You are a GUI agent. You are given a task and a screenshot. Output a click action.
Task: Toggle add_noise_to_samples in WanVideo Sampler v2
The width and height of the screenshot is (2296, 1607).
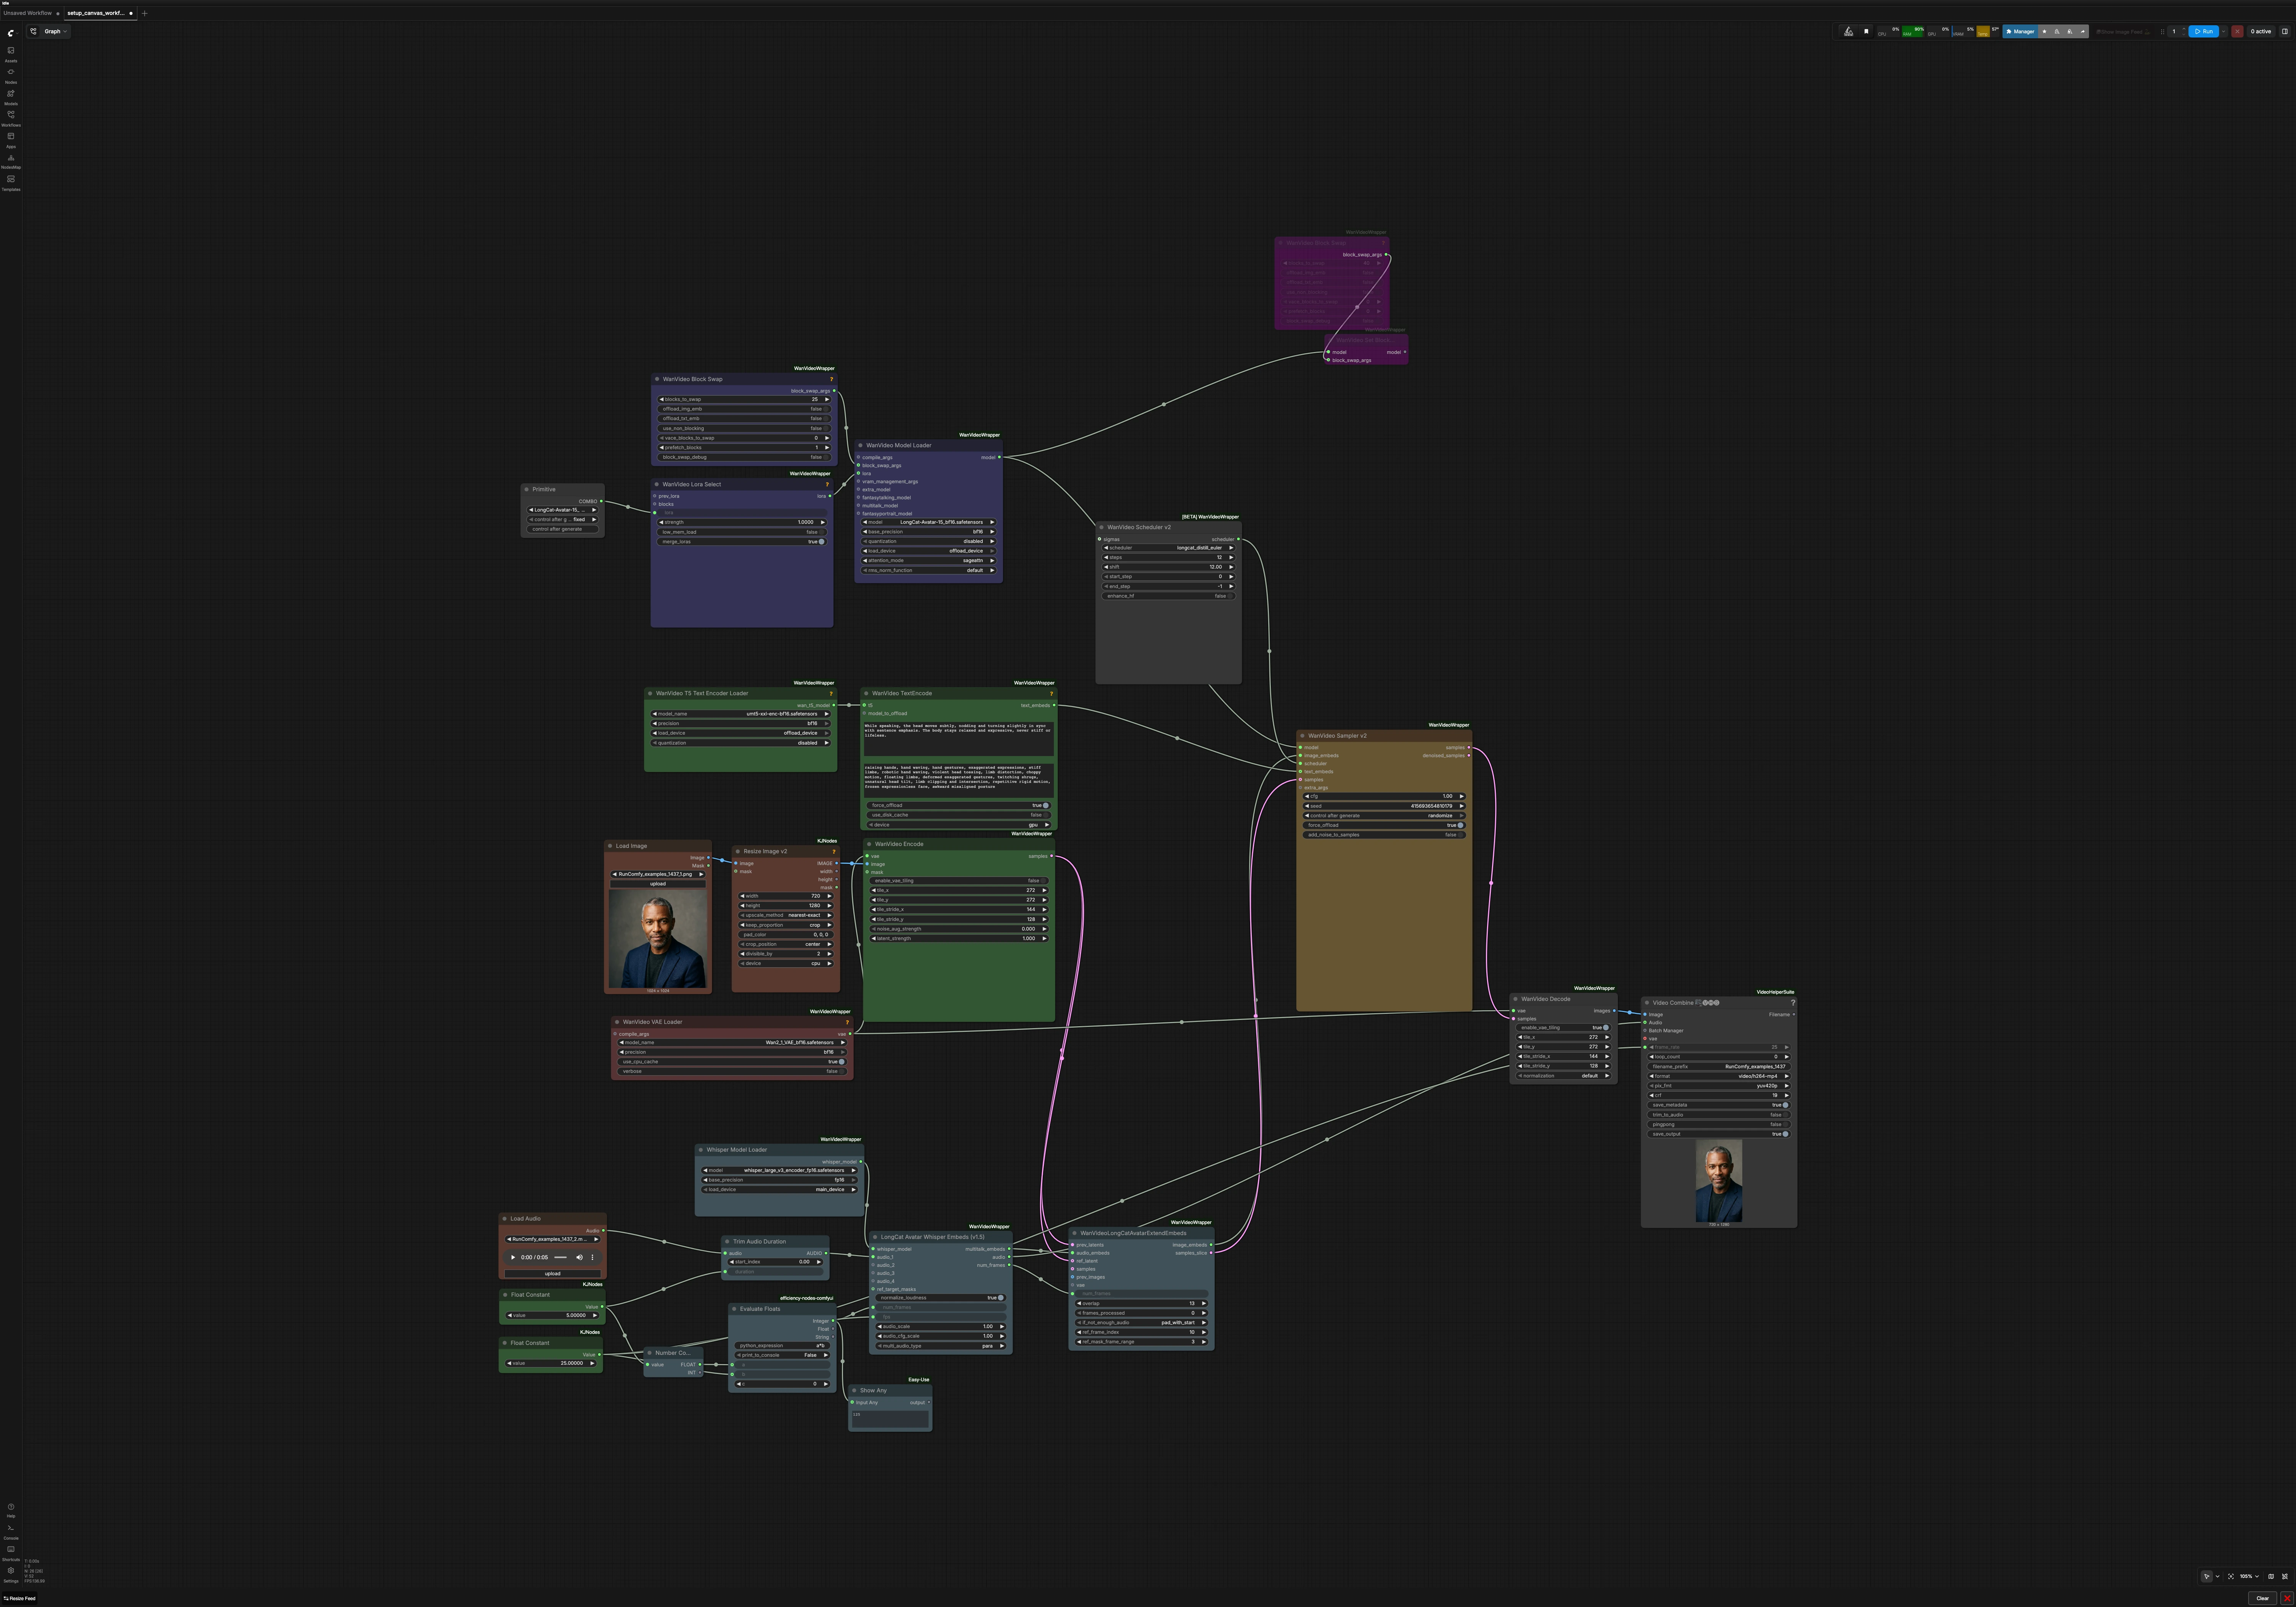tap(1384, 835)
